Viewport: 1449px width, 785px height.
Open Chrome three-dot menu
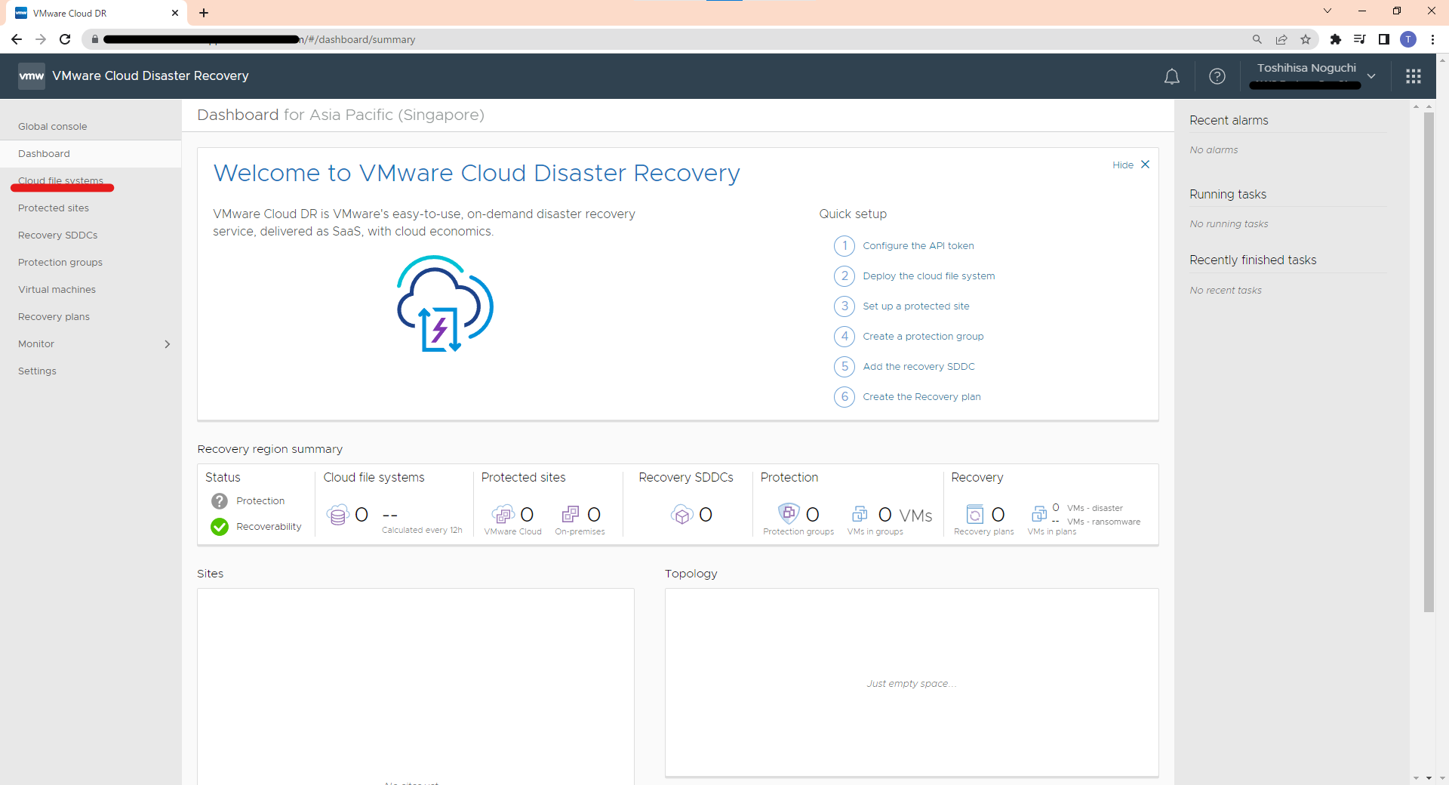1432,39
